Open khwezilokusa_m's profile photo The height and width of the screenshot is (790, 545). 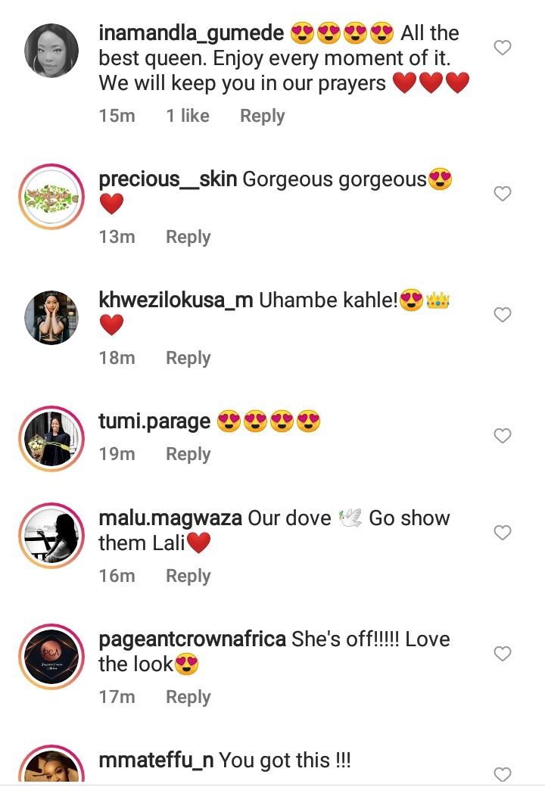click(51, 317)
